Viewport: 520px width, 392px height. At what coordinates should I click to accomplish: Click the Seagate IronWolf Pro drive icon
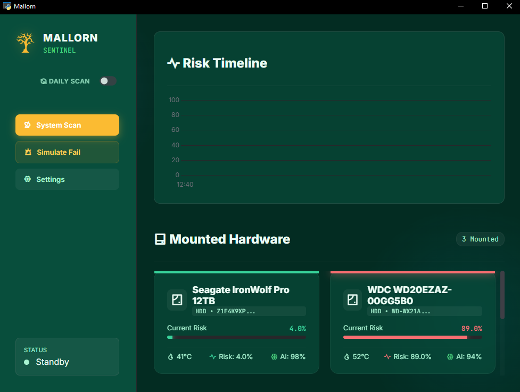click(177, 299)
